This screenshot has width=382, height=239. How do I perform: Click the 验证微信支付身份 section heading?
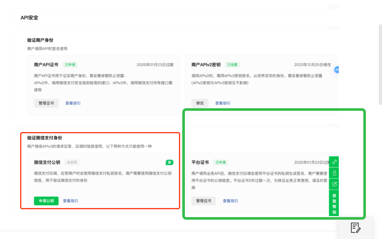click(44, 138)
